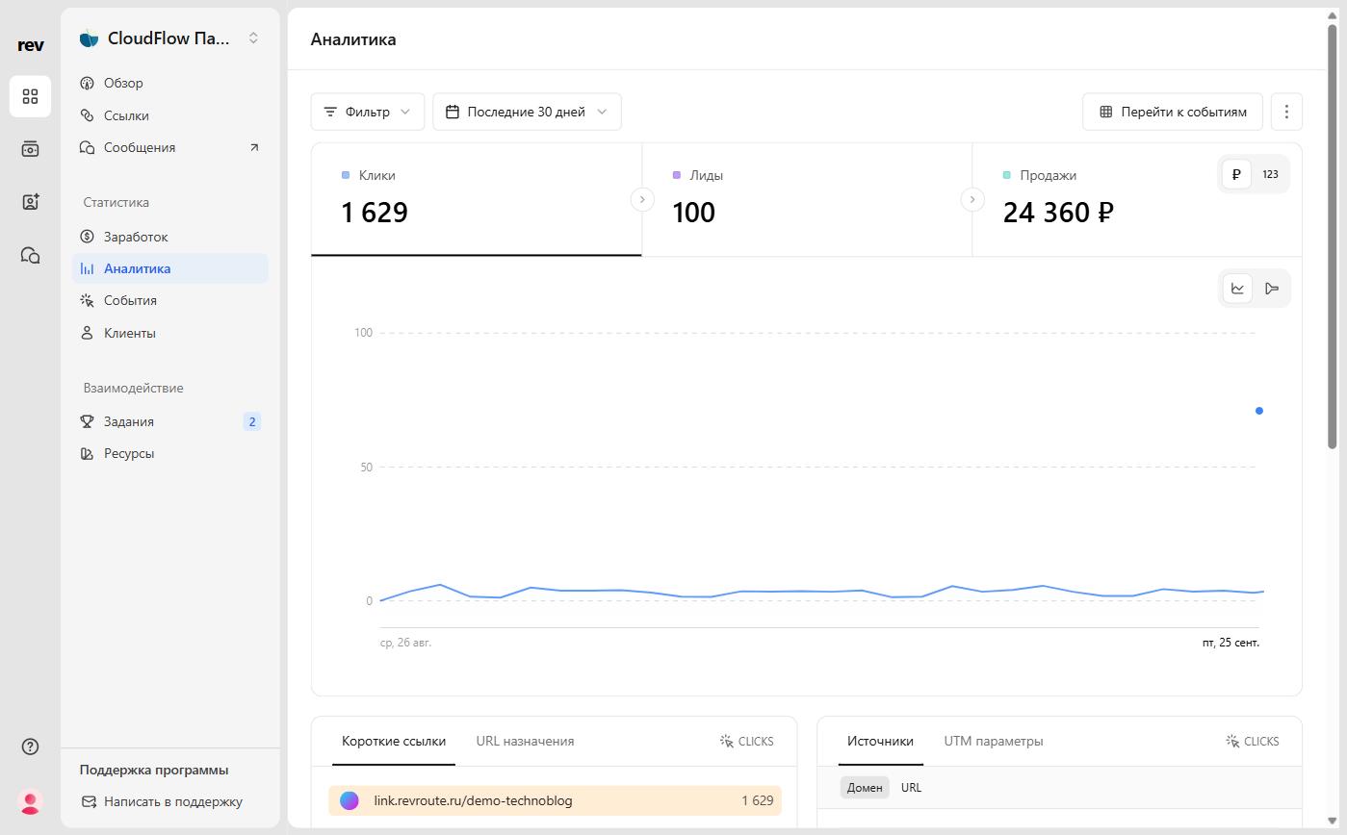The height and width of the screenshot is (835, 1347).
Task: Click the CloudFlow program logo icon
Action: (x=89, y=38)
